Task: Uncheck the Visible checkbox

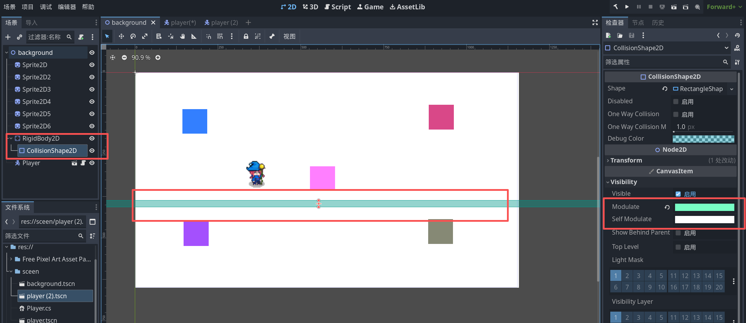Action: click(x=678, y=194)
